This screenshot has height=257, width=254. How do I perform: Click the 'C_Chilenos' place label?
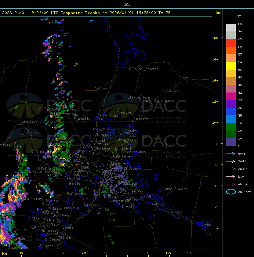pyautogui.click(x=29, y=133)
